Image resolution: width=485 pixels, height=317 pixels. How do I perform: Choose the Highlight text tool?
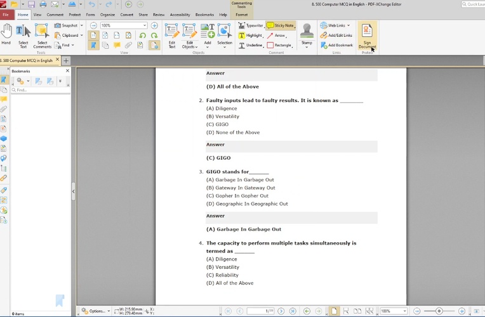251,36
